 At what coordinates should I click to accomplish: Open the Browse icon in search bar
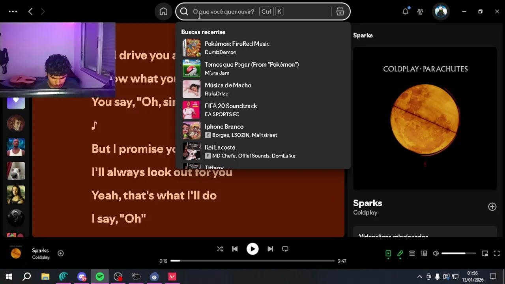[x=340, y=12]
